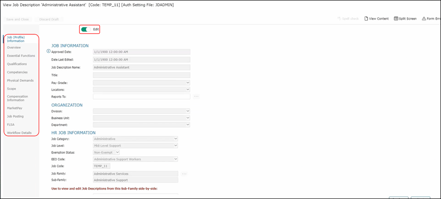Click the Form Errors warning icon
The width and height of the screenshot is (441, 199).
[x=424, y=19]
